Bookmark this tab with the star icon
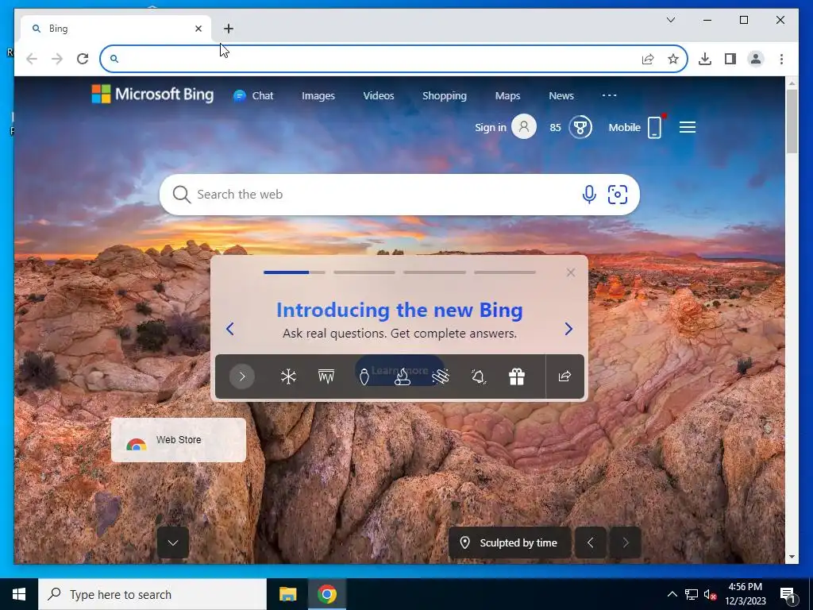813x610 pixels. pos(673,59)
